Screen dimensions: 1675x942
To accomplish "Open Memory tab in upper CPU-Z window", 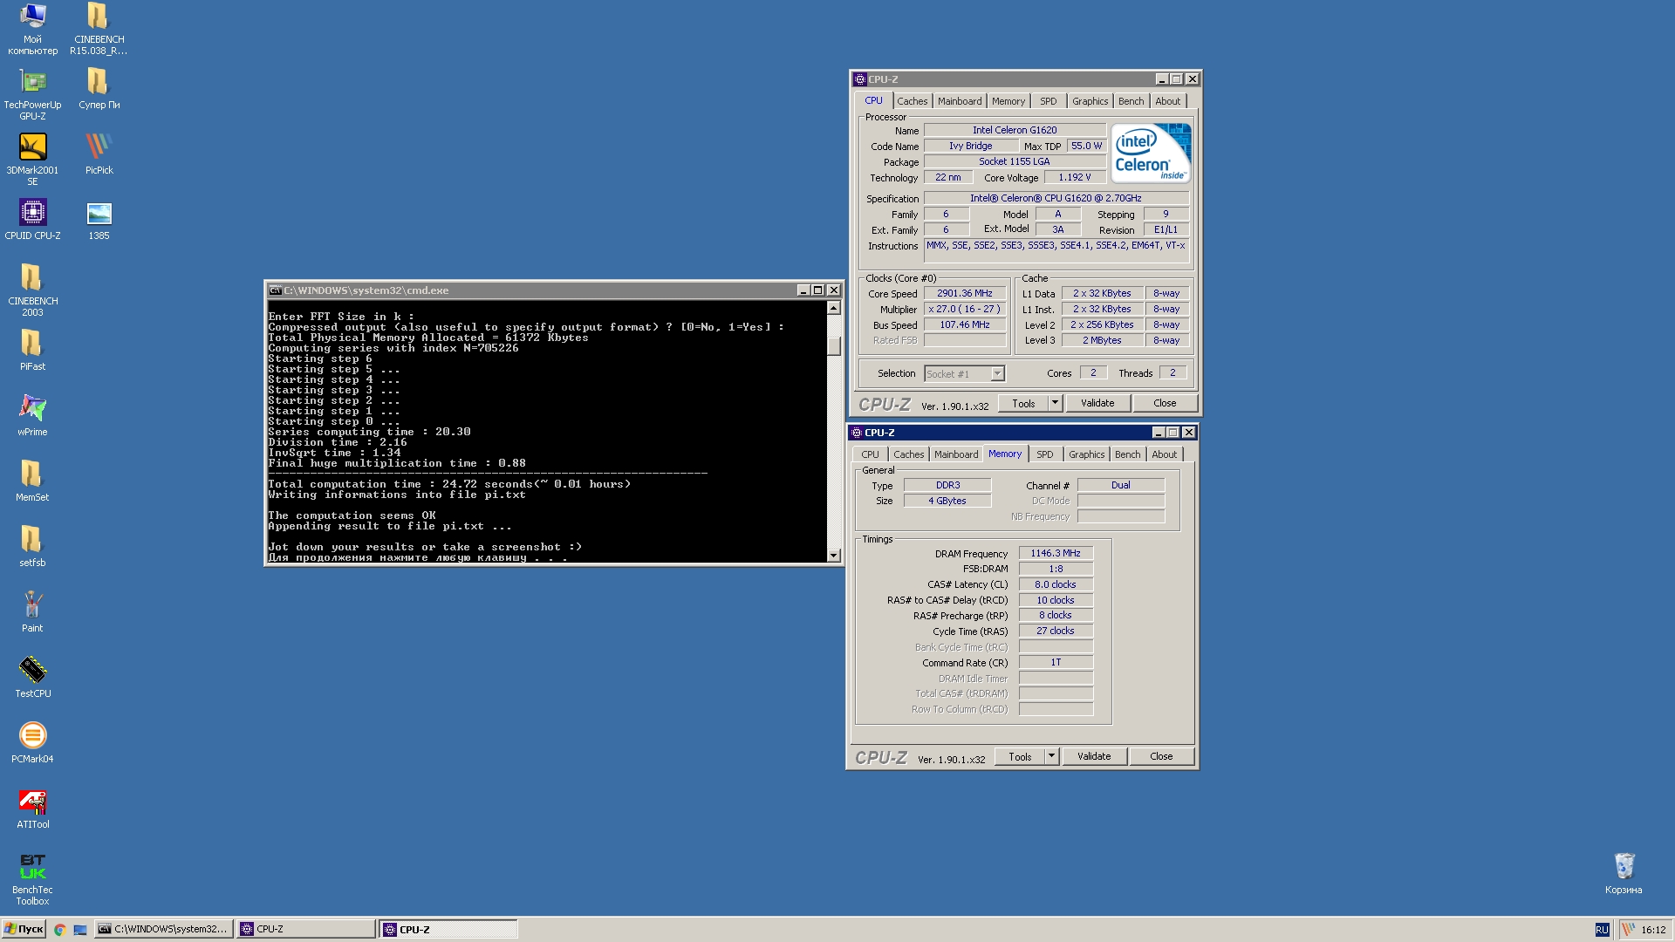I will 1008,101.
